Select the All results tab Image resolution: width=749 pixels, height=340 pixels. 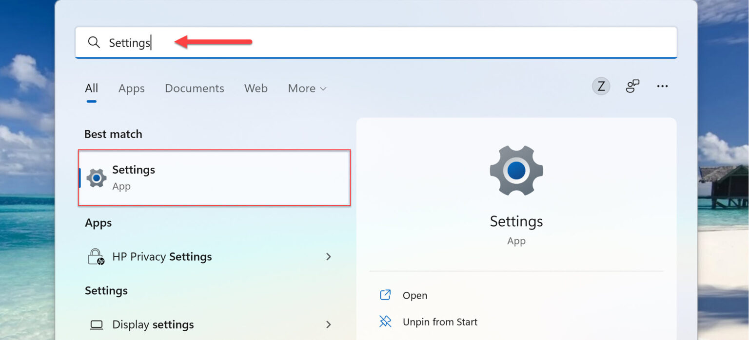click(x=91, y=89)
